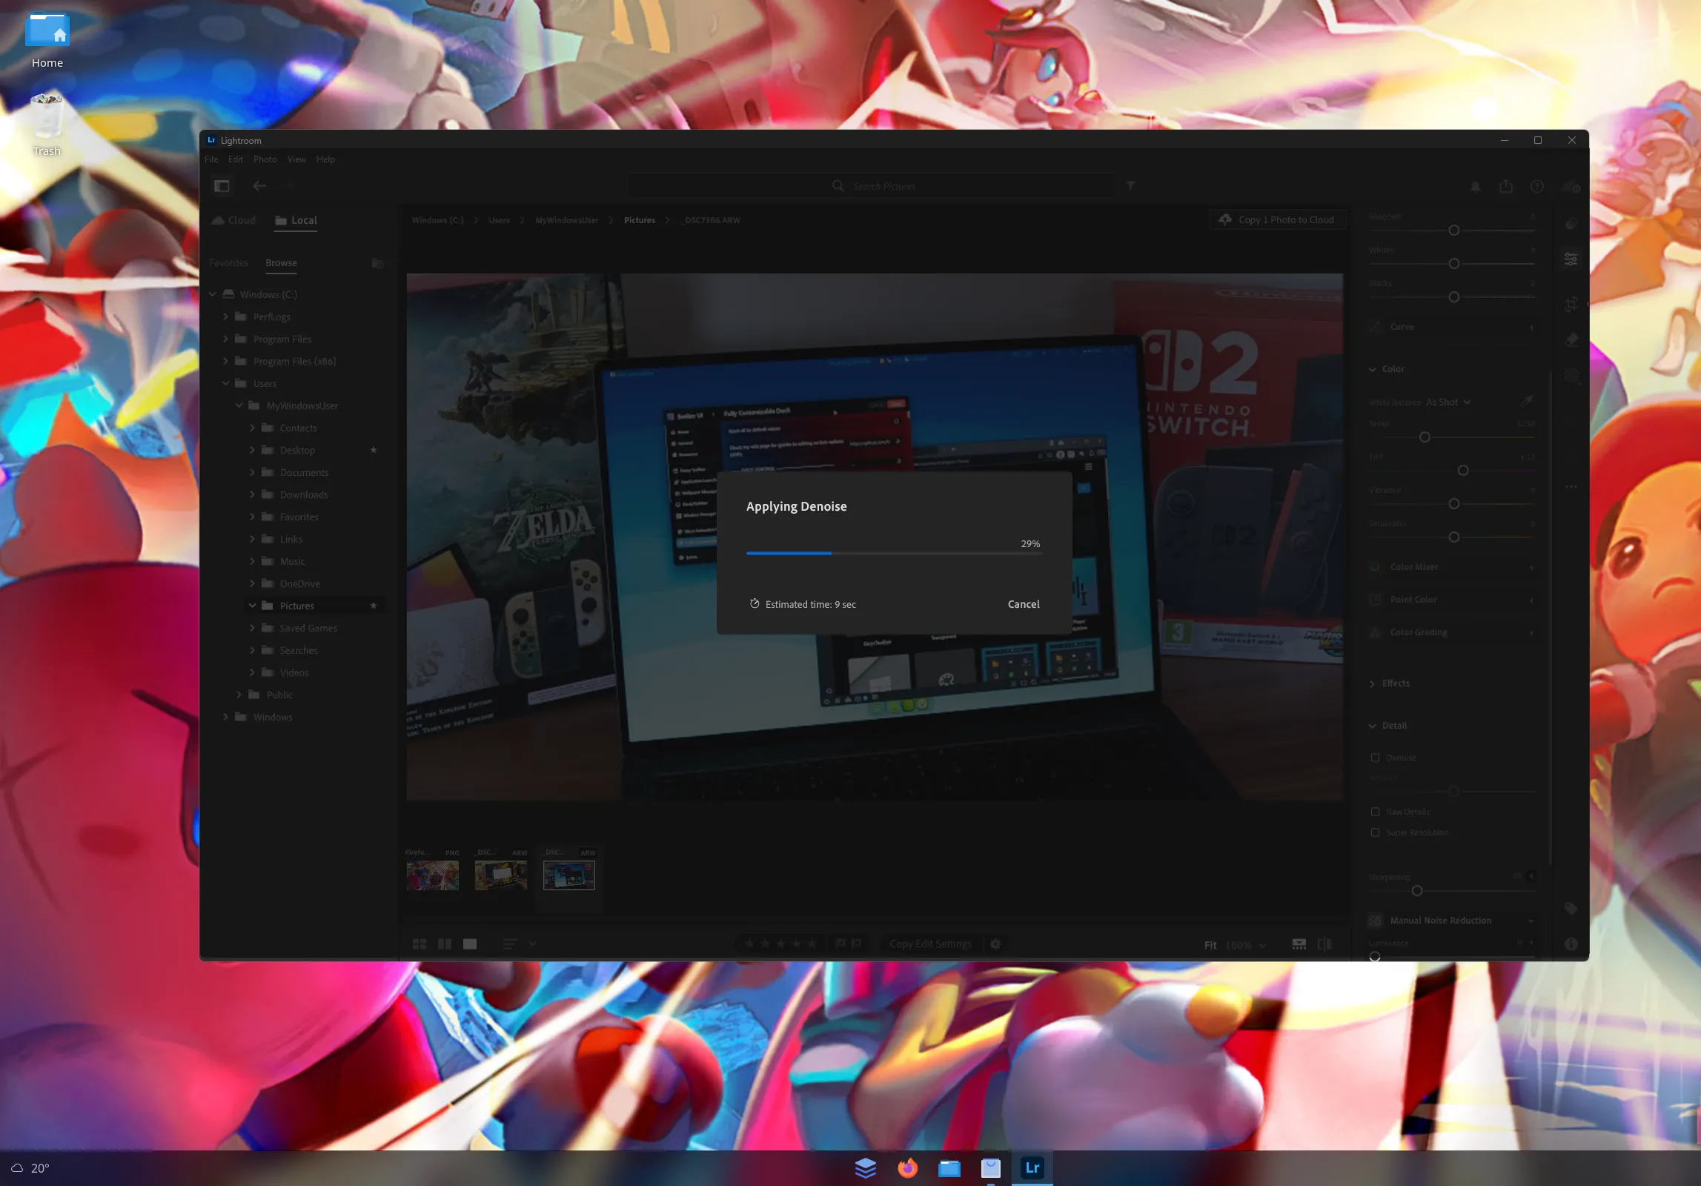Open the White Balance As Shot dropdown
1701x1186 pixels.
[x=1444, y=401]
